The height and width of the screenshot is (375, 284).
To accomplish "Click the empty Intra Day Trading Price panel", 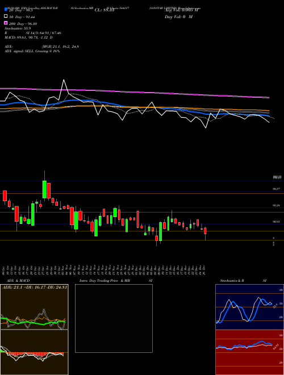I will click(114, 318).
